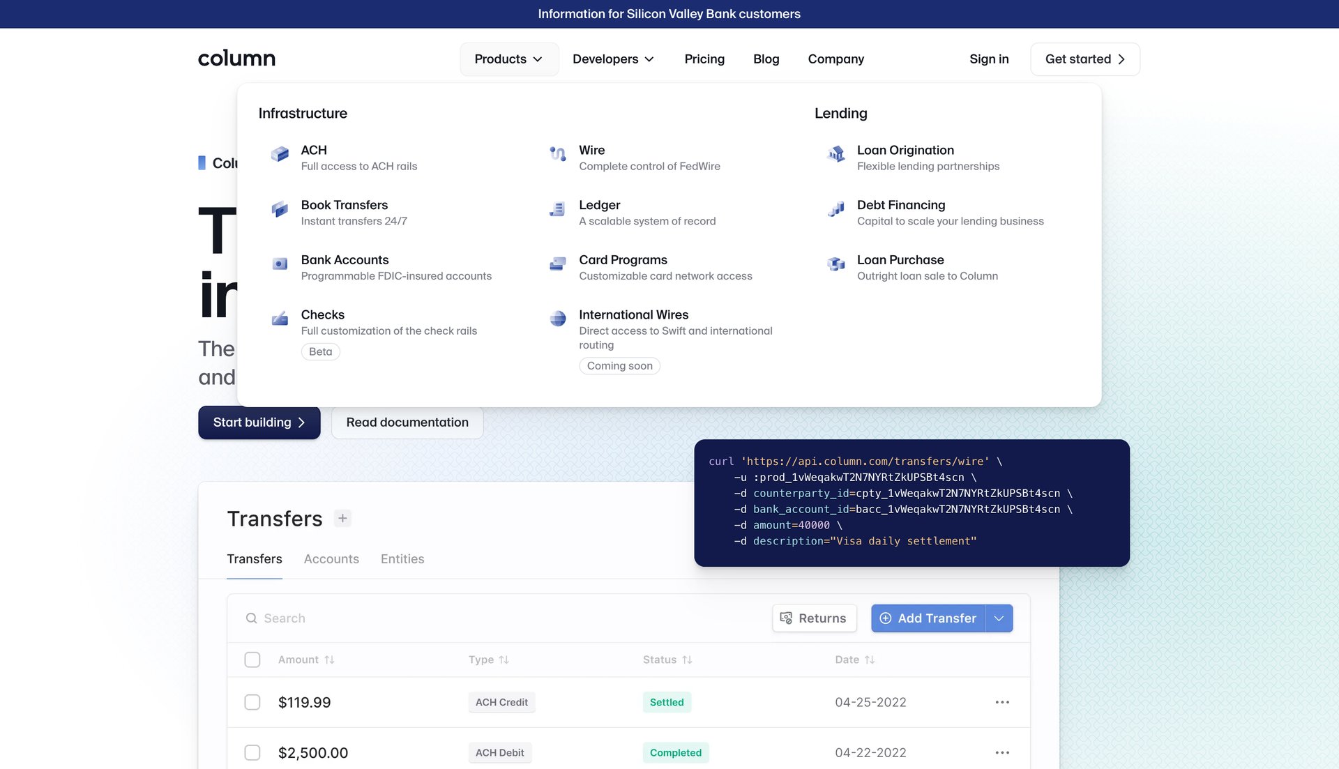Expand the Add Transfer split-button options
The height and width of the screenshot is (769, 1339).
[999, 618]
